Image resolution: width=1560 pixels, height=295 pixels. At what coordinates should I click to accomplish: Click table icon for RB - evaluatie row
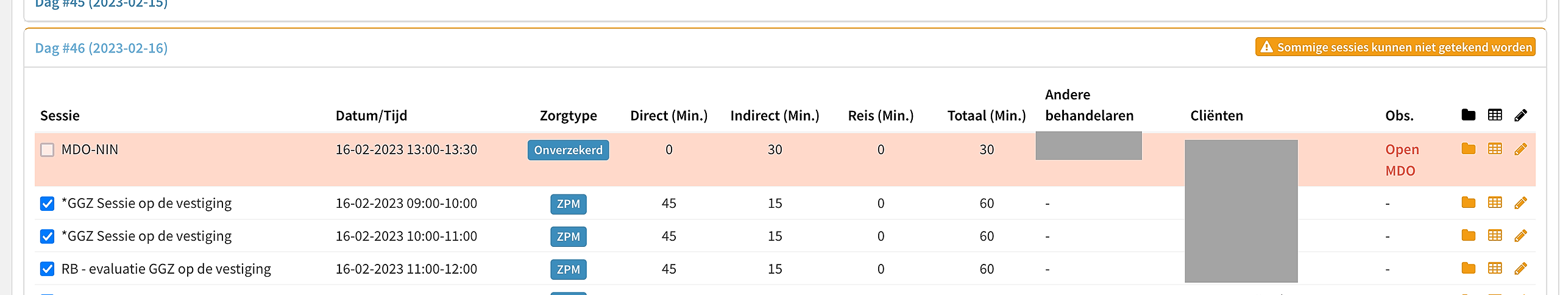coord(1495,268)
